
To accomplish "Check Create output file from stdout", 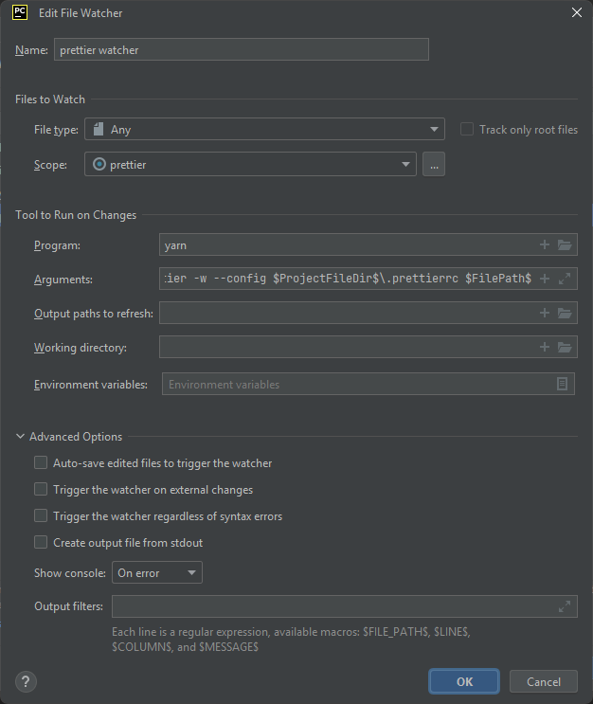I will click(41, 543).
